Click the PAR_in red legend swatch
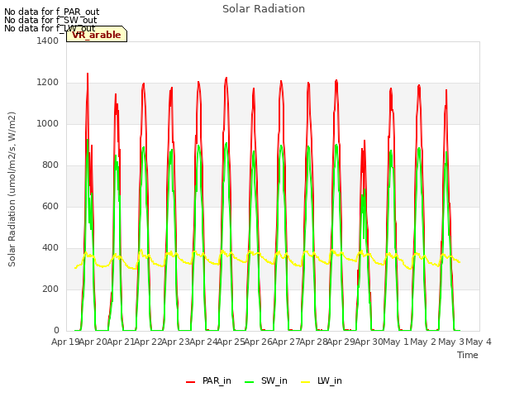This screenshot has height=397, width=529. tap(191, 382)
